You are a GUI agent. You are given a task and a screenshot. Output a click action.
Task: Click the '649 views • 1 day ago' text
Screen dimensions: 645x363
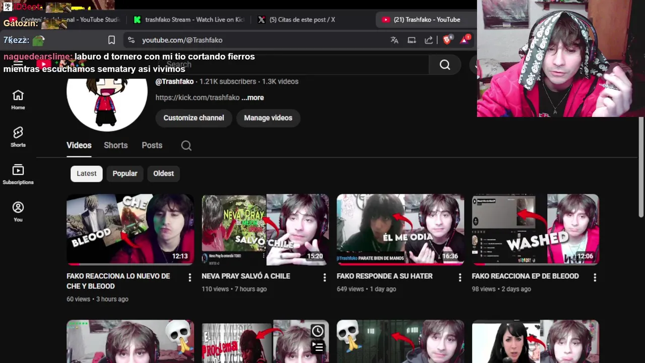pos(366,289)
